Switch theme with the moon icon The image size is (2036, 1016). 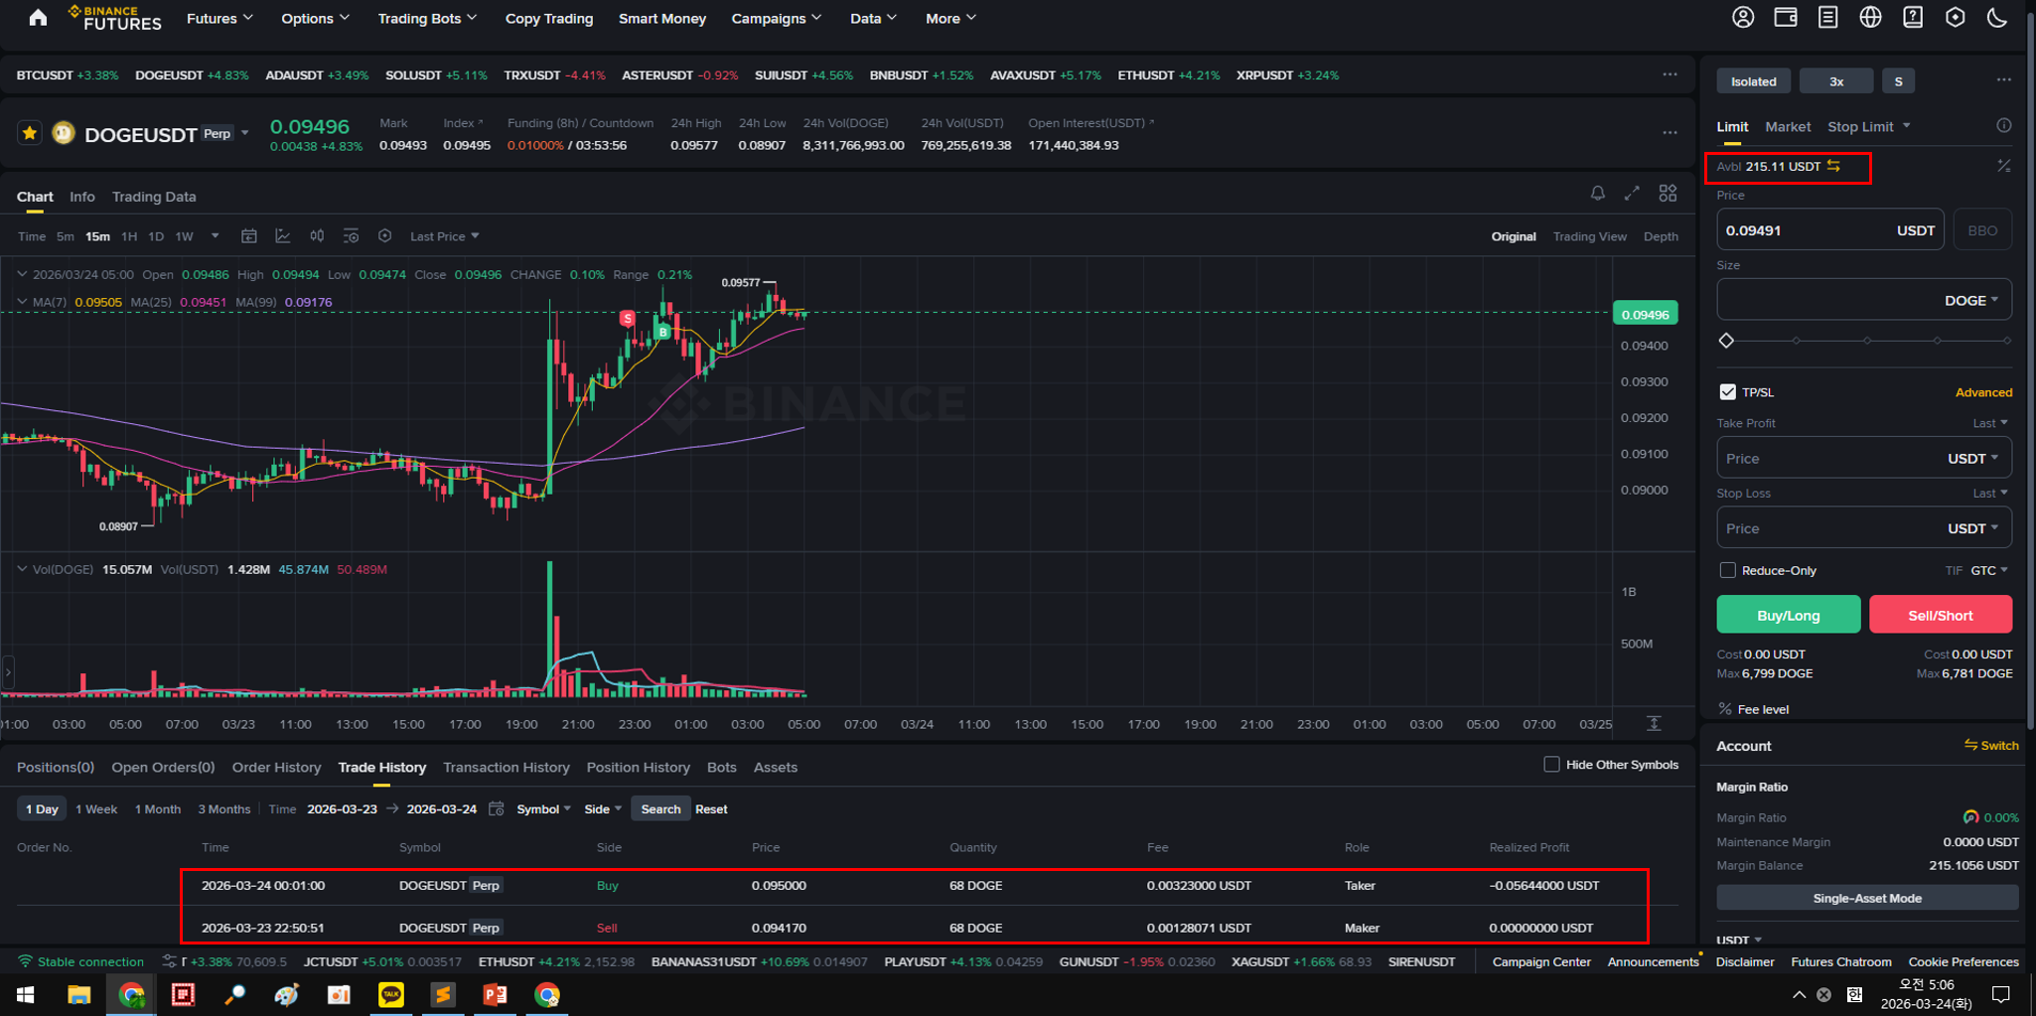[x=1997, y=18]
